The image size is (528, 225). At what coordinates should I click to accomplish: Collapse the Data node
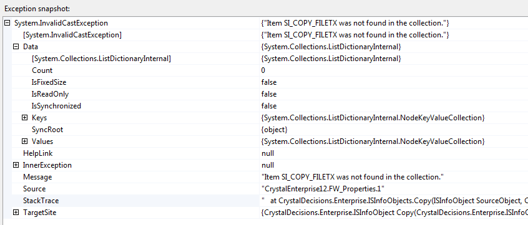[16, 47]
